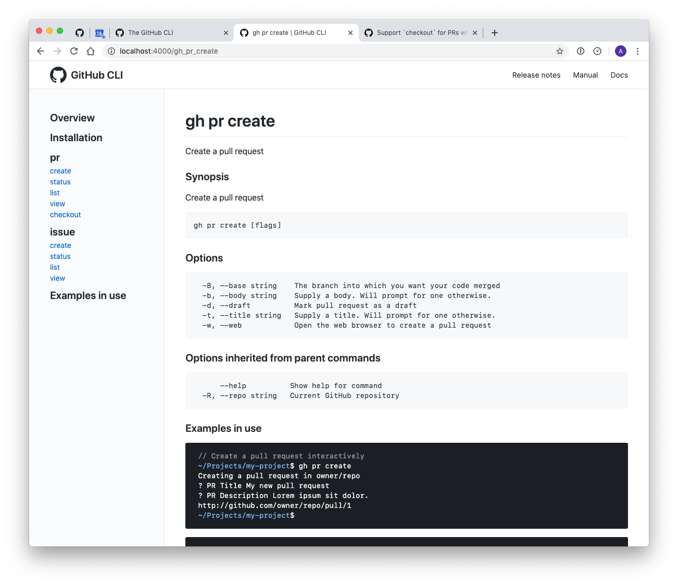The width and height of the screenshot is (678, 585).
Task: Click the Synopsis heading
Action: pyautogui.click(x=207, y=177)
